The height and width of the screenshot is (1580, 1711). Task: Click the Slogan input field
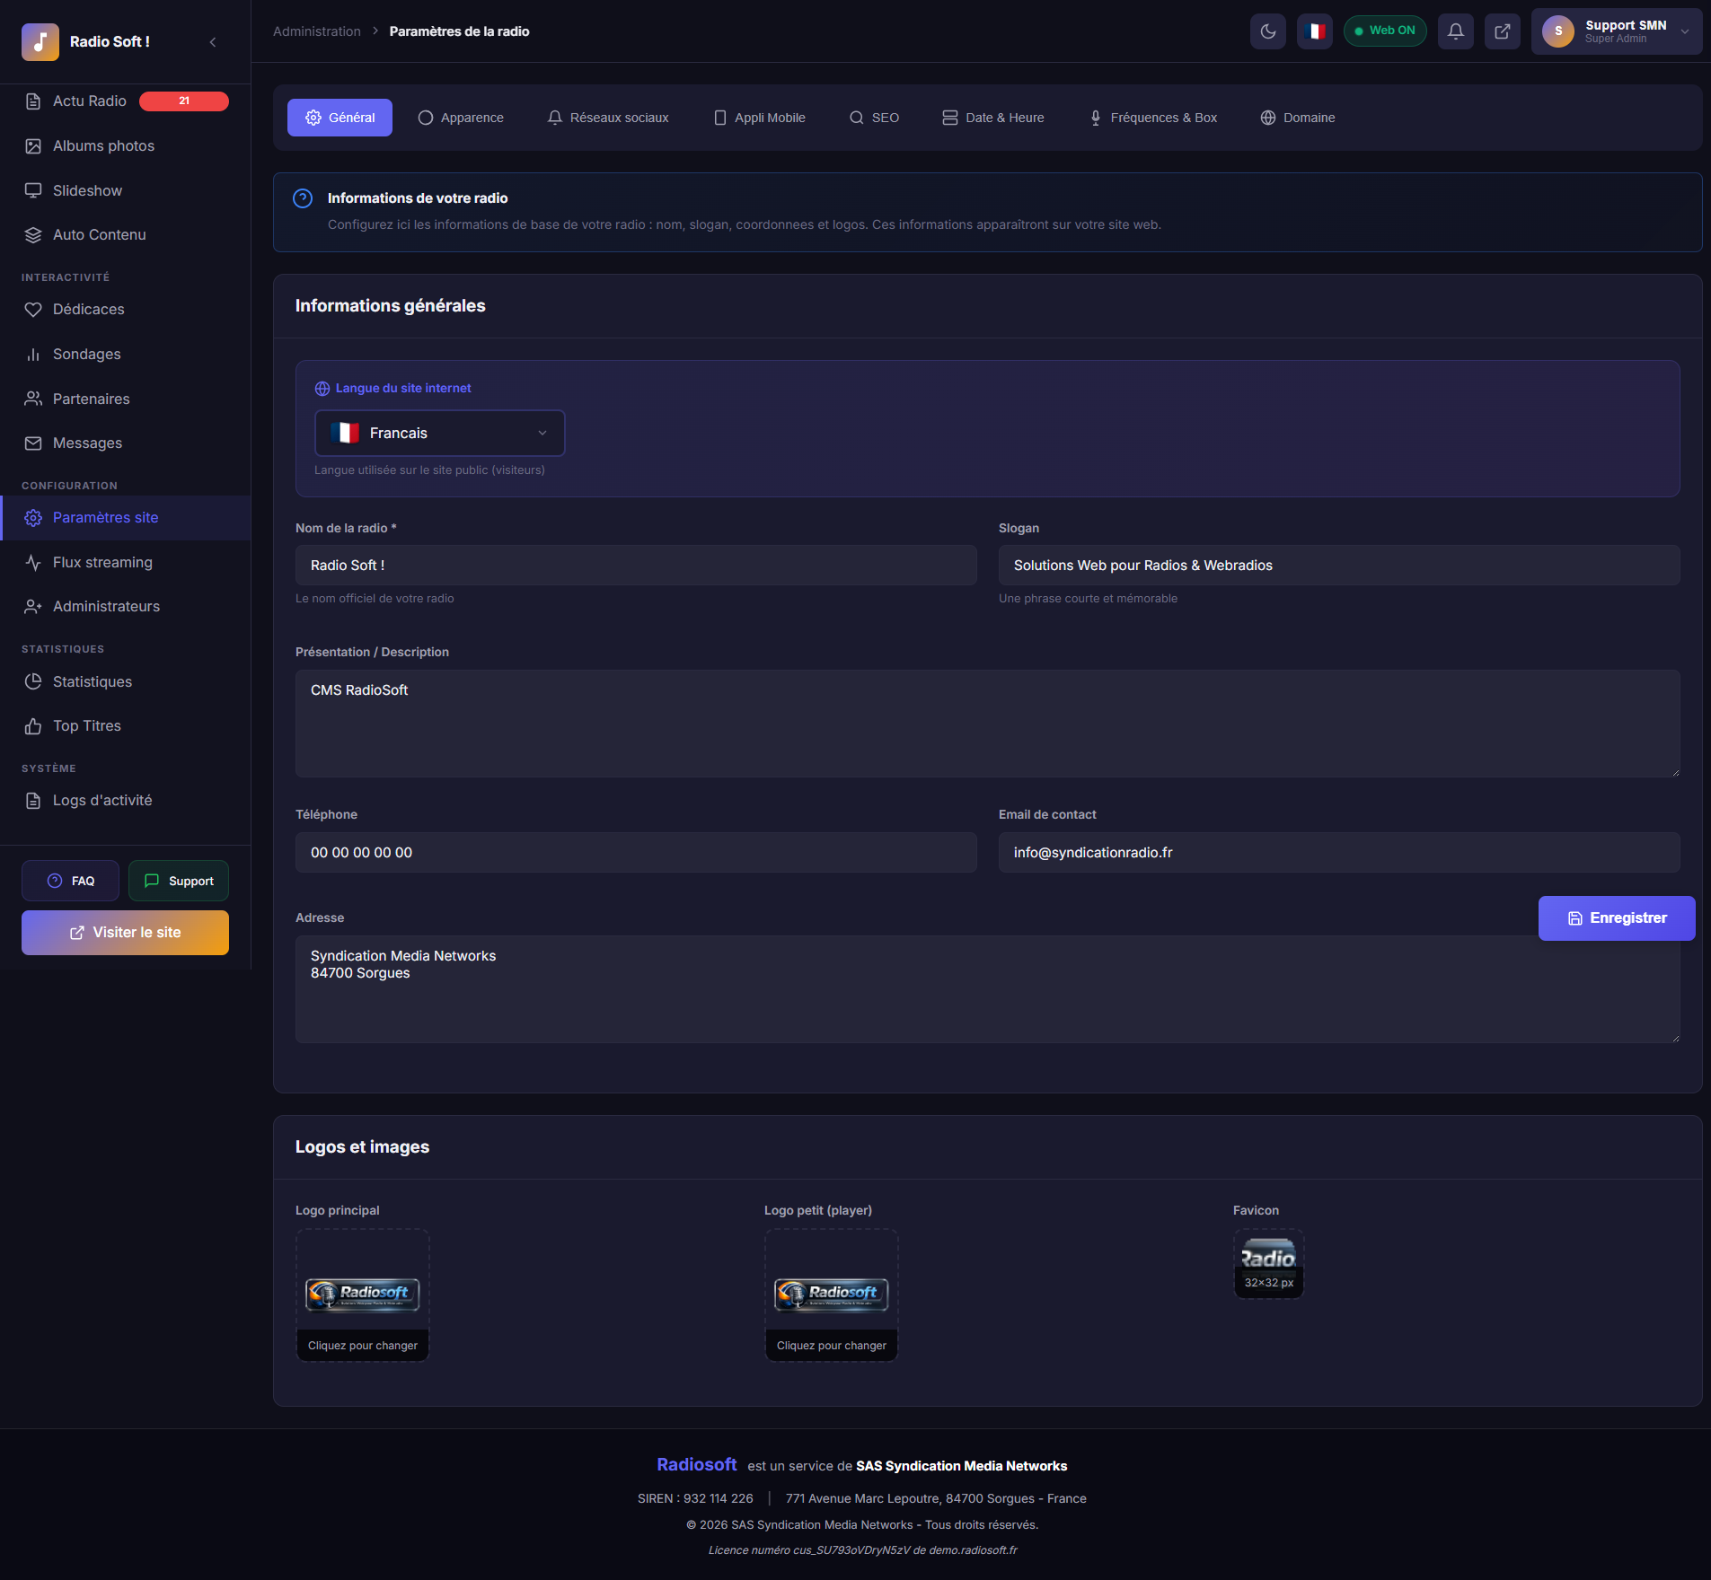[1338, 566]
